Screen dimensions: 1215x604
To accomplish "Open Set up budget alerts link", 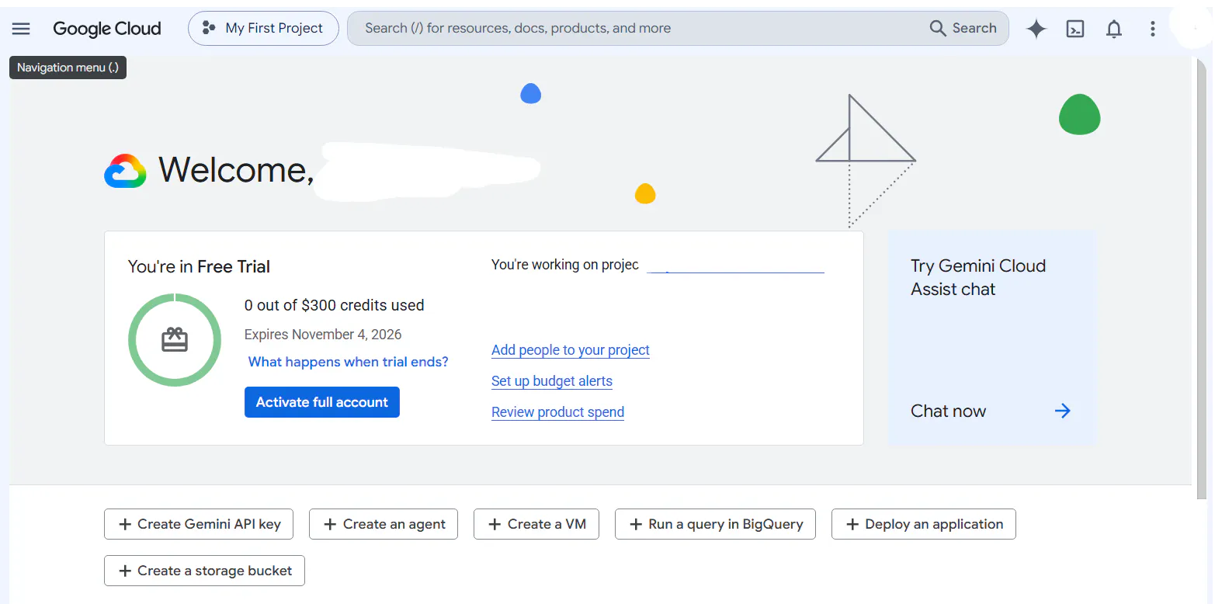I will point(552,381).
